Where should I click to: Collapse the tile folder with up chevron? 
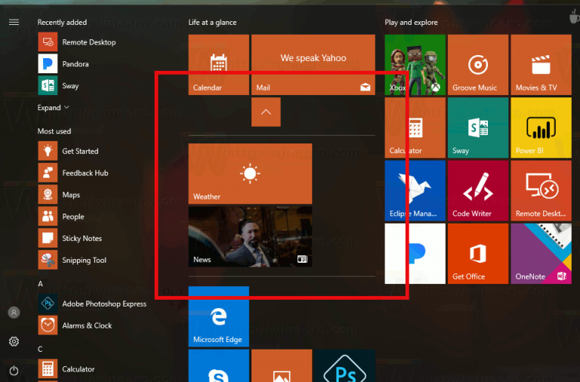(265, 112)
